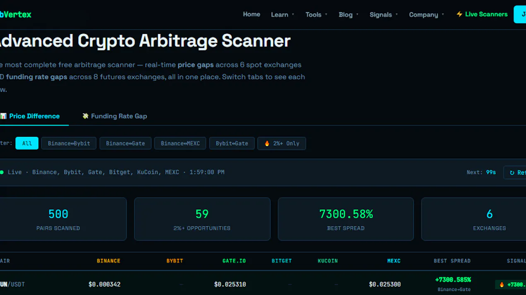Click the 6 Exchanges stat card
526x295 pixels.
pyautogui.click(x=474, y=219)
